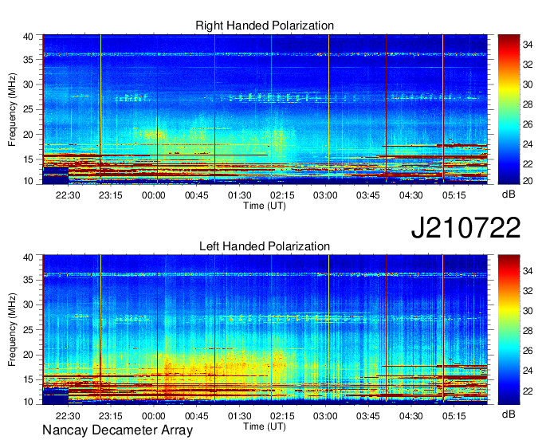Click the Right Handed plot's dB color bar

click(509, 109)
